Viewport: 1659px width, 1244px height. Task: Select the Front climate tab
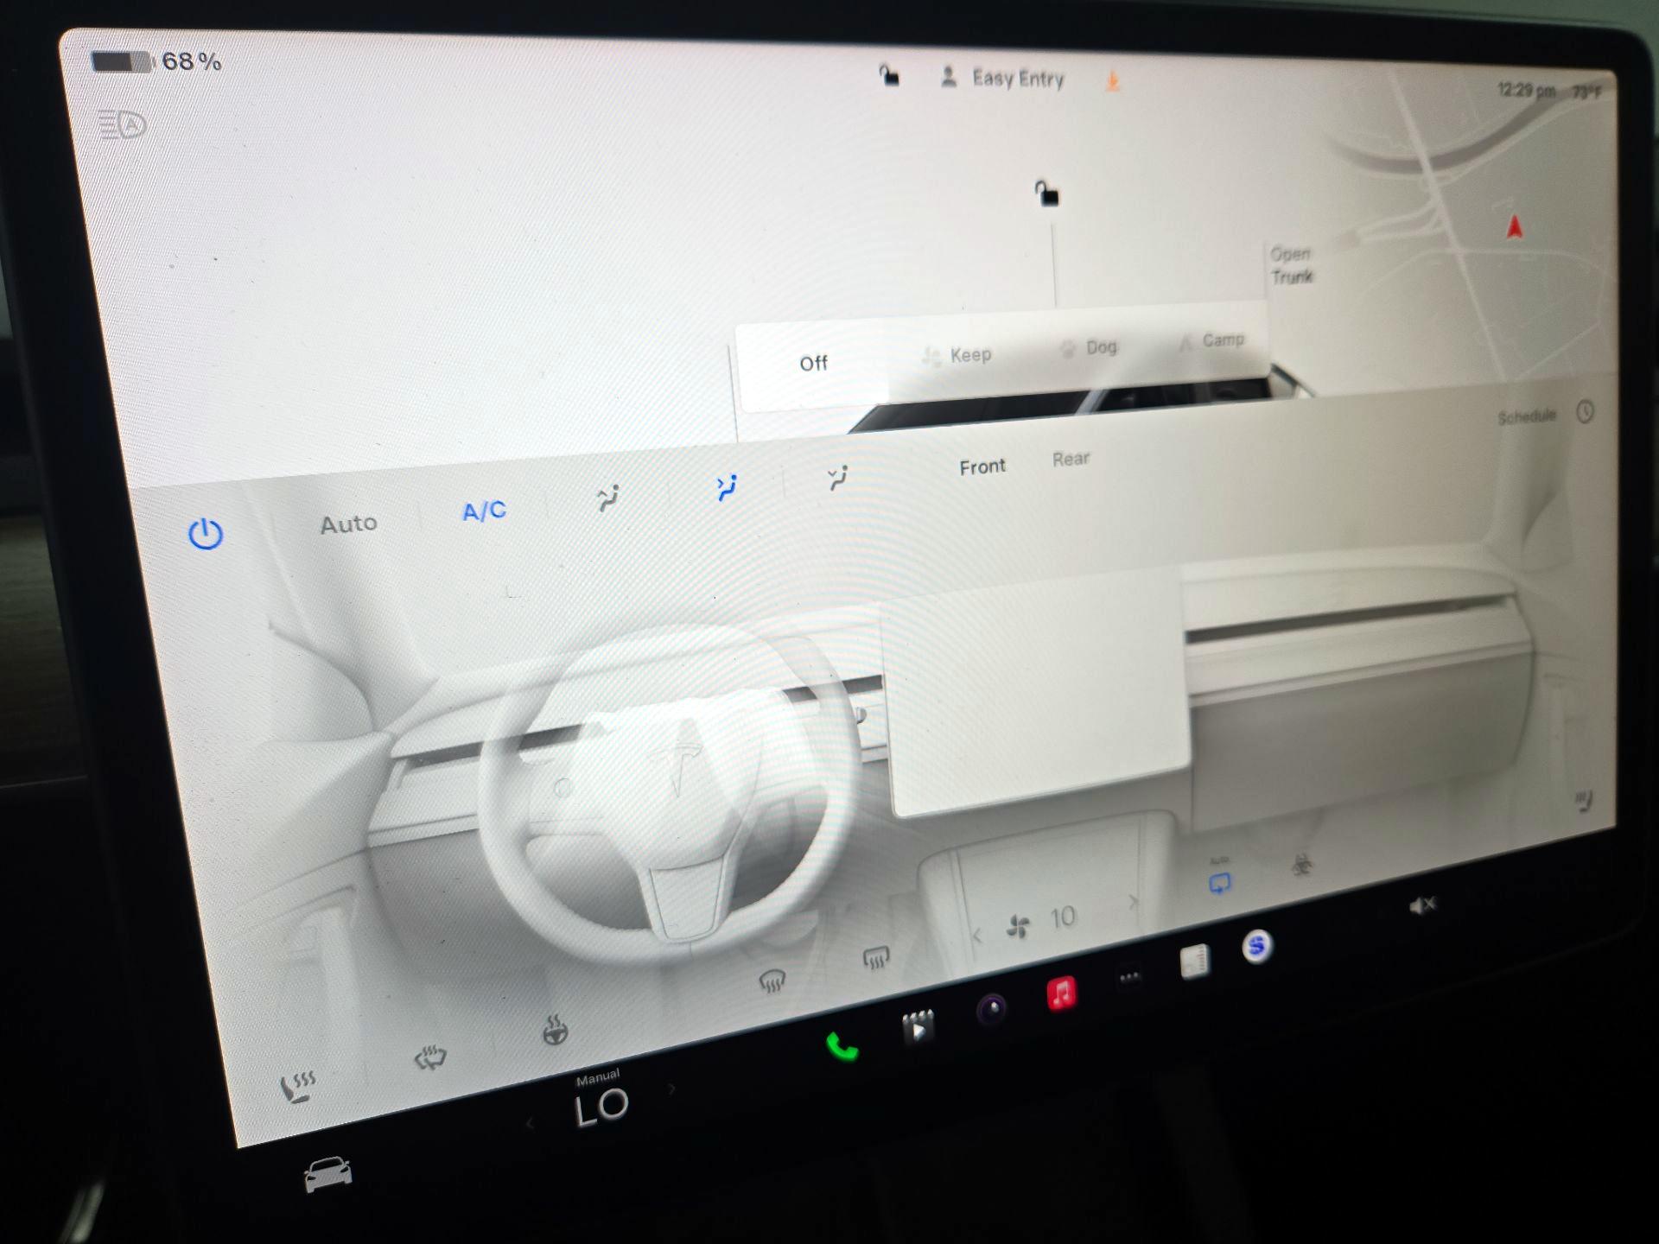(x=982, y=466)
